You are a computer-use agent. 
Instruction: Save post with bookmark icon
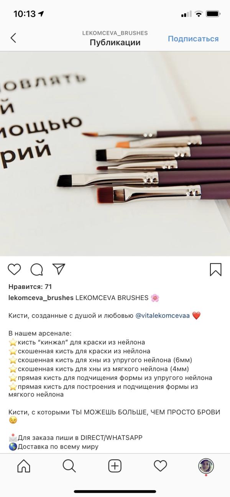216,269
